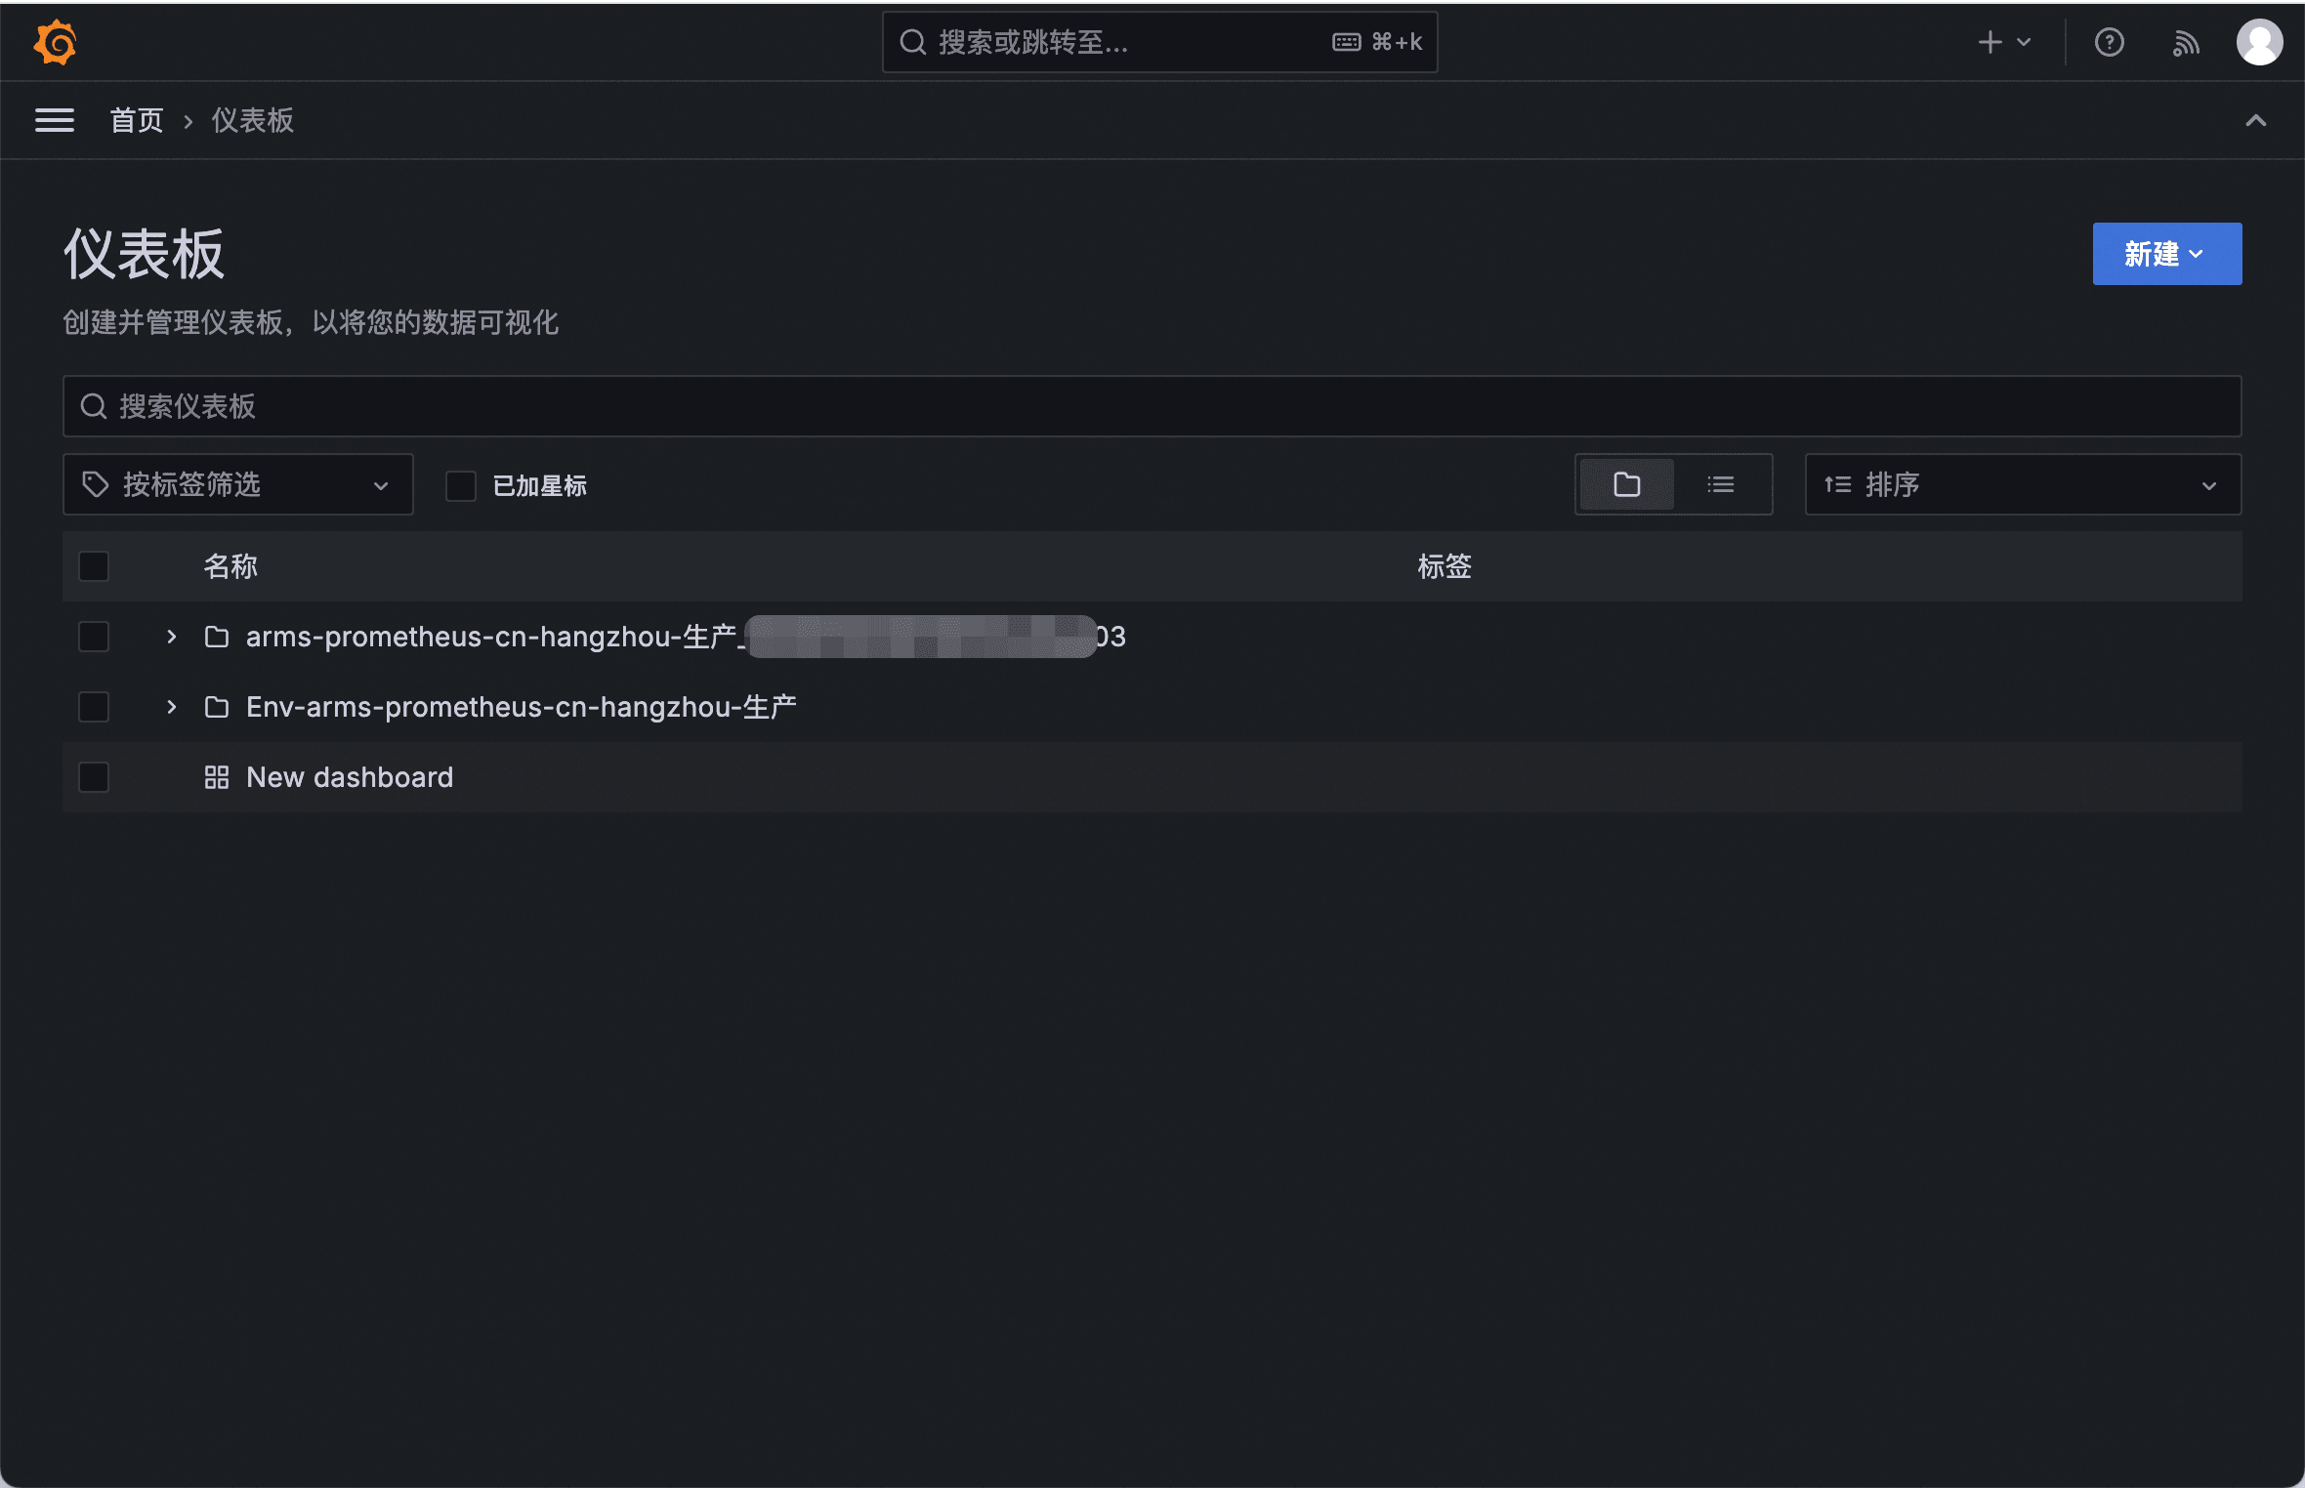Screen dimensions: 2305x1488
Task: Switch to list view mode
Action: [x=1721, y=484]
